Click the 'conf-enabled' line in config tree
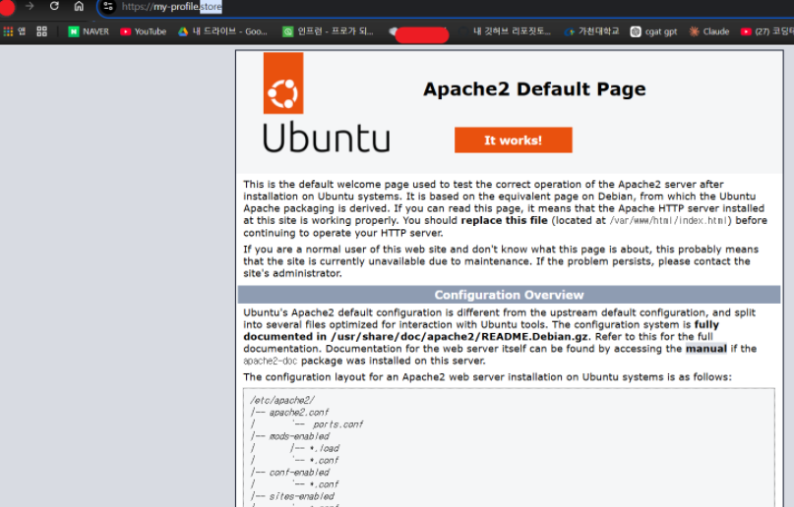 (x=299, y=473)
